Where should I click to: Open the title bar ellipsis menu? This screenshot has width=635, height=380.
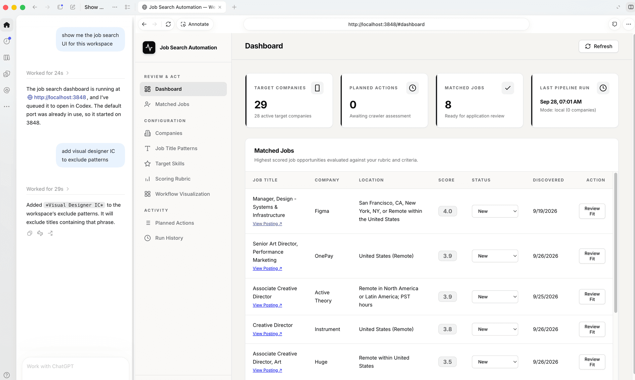pos(115,7)
